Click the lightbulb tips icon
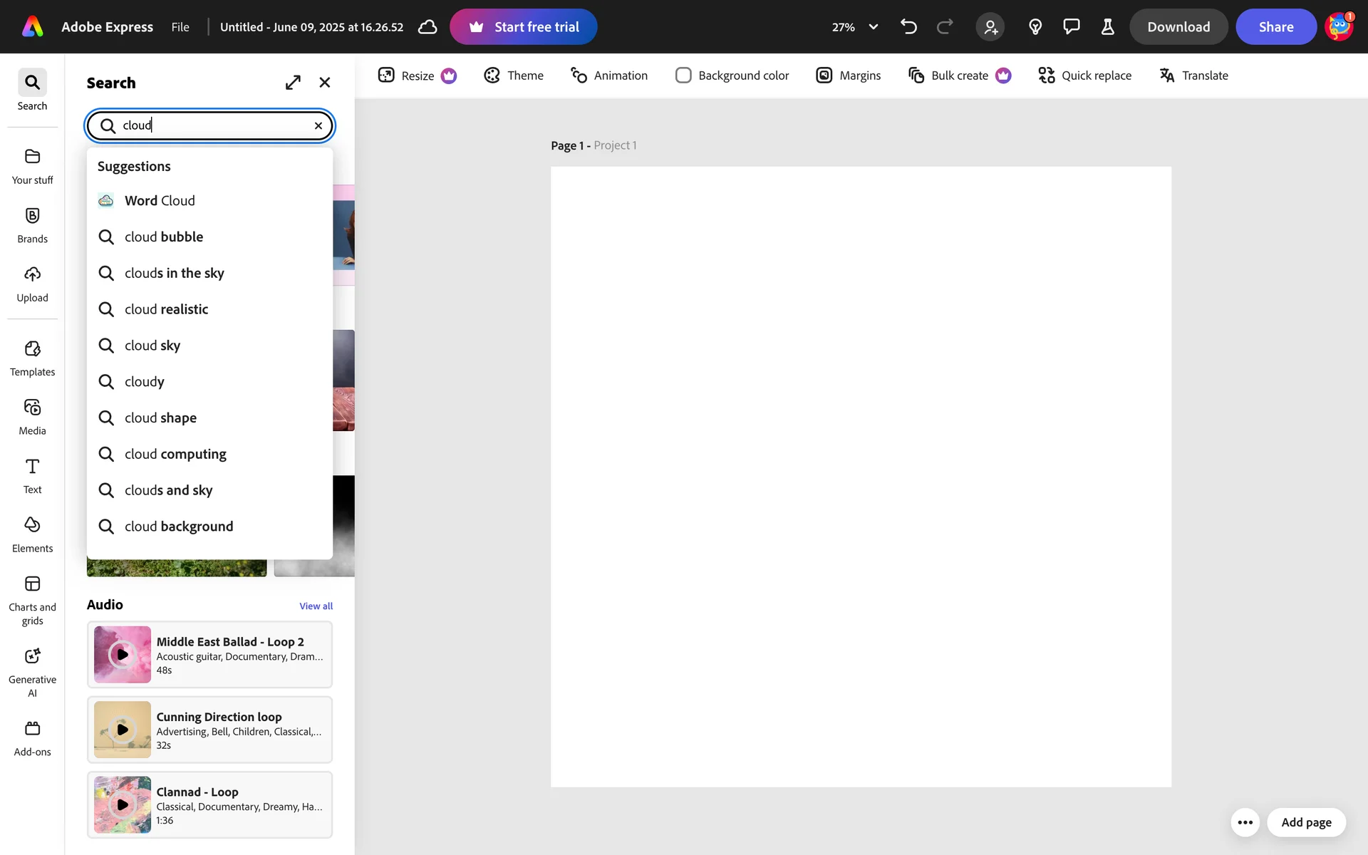Screen dimensions: 1368x855 [x=1035, y=27]
